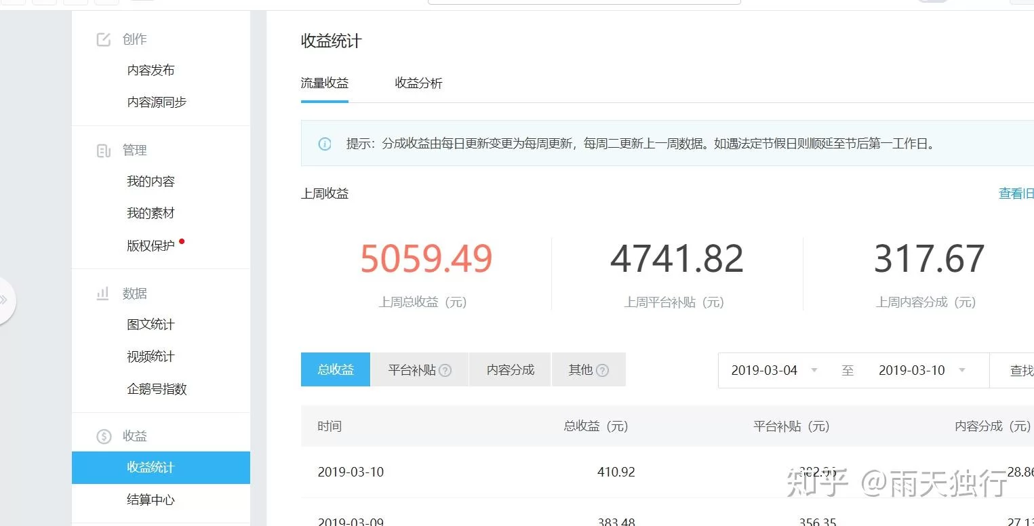Image resolution: width=1034 pixels, height=526 pixels.
Task: Select 总收益 filter button
Action: (336, 369)
